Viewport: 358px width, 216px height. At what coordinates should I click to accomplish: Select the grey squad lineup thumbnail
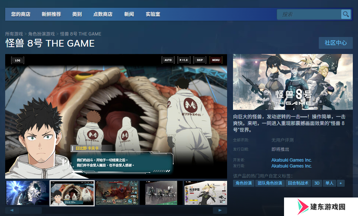[x=161, y=193]
